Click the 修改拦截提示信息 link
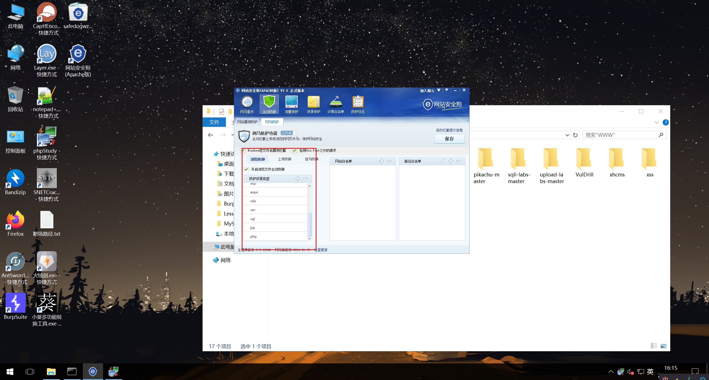Viewport: 709px width, 380px height. tap(449, 130)
